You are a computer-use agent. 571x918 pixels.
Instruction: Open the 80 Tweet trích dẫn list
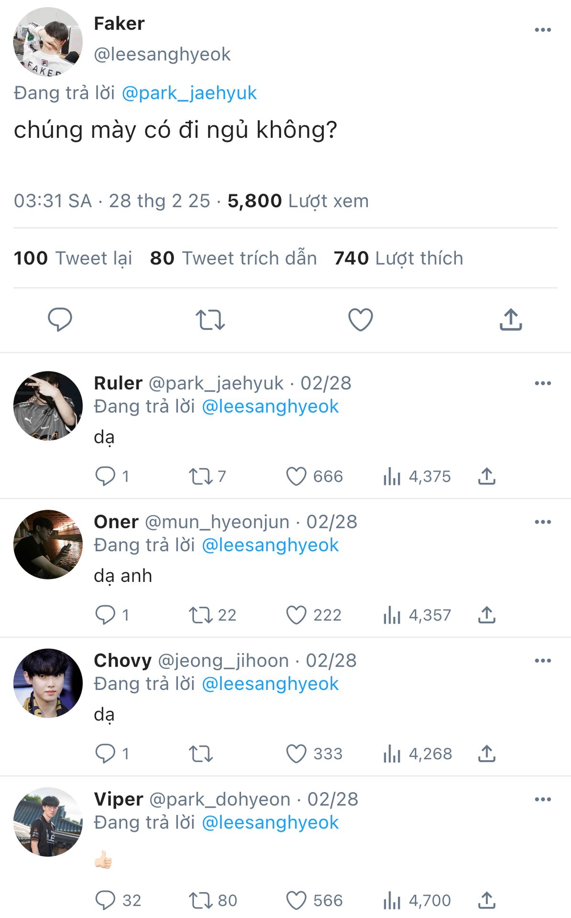click(233, 258)
